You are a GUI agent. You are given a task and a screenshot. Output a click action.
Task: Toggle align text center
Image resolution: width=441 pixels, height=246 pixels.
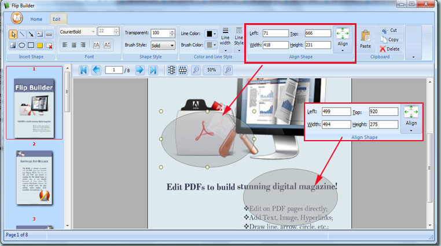point(73,45)
